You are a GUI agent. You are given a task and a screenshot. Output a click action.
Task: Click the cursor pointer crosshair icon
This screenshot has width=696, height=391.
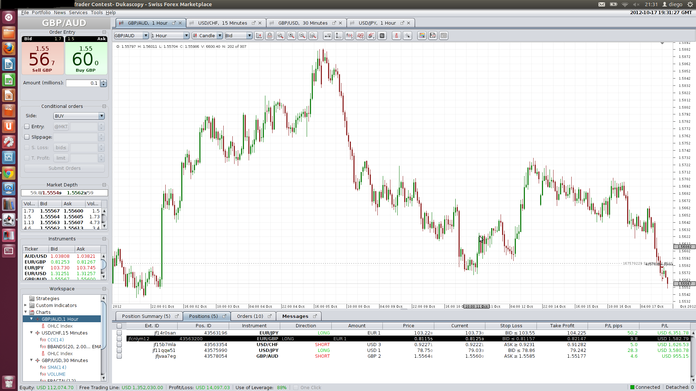(407, 35)
